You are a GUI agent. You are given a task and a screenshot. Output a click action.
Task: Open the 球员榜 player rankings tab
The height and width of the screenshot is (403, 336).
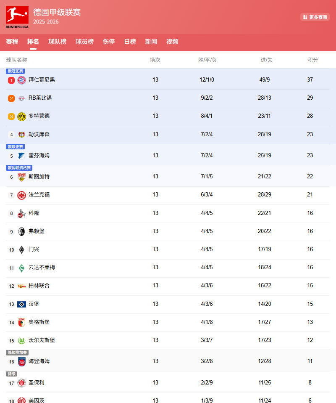pos(84,42)
